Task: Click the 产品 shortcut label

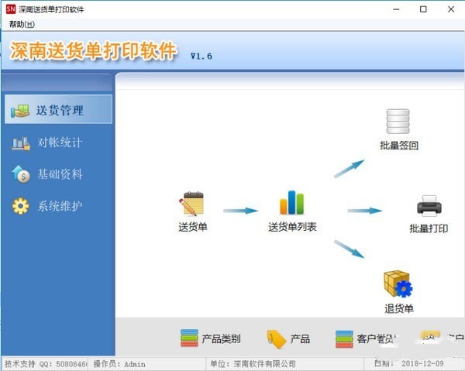Action: coord(300,338)
